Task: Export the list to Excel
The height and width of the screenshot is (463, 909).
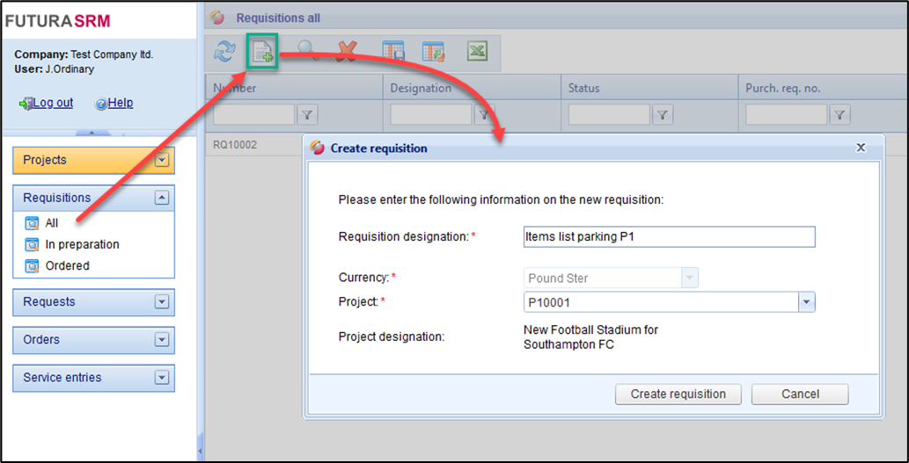Action: pos(477,52)
